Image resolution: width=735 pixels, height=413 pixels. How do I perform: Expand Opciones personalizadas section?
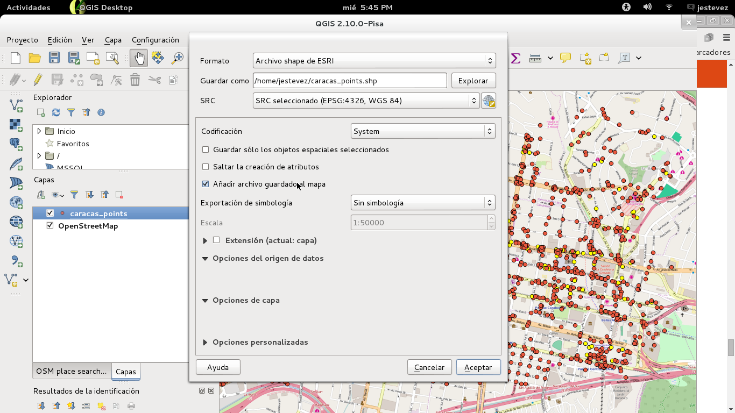pyautogui.click(x=205, y=342)
